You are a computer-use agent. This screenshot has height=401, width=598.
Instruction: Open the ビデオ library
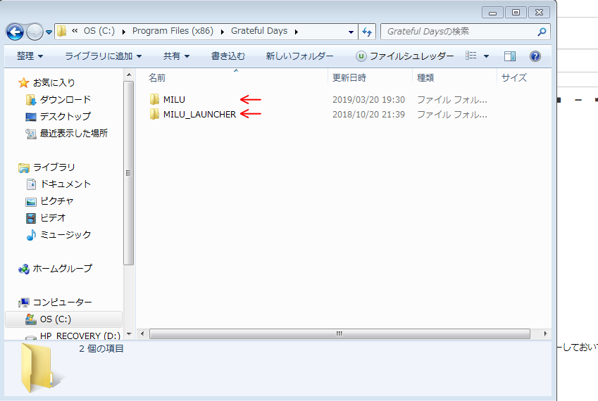coord(53,217)
